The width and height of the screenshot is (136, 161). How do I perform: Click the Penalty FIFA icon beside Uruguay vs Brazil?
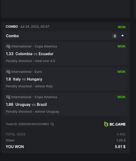point(8,97)
